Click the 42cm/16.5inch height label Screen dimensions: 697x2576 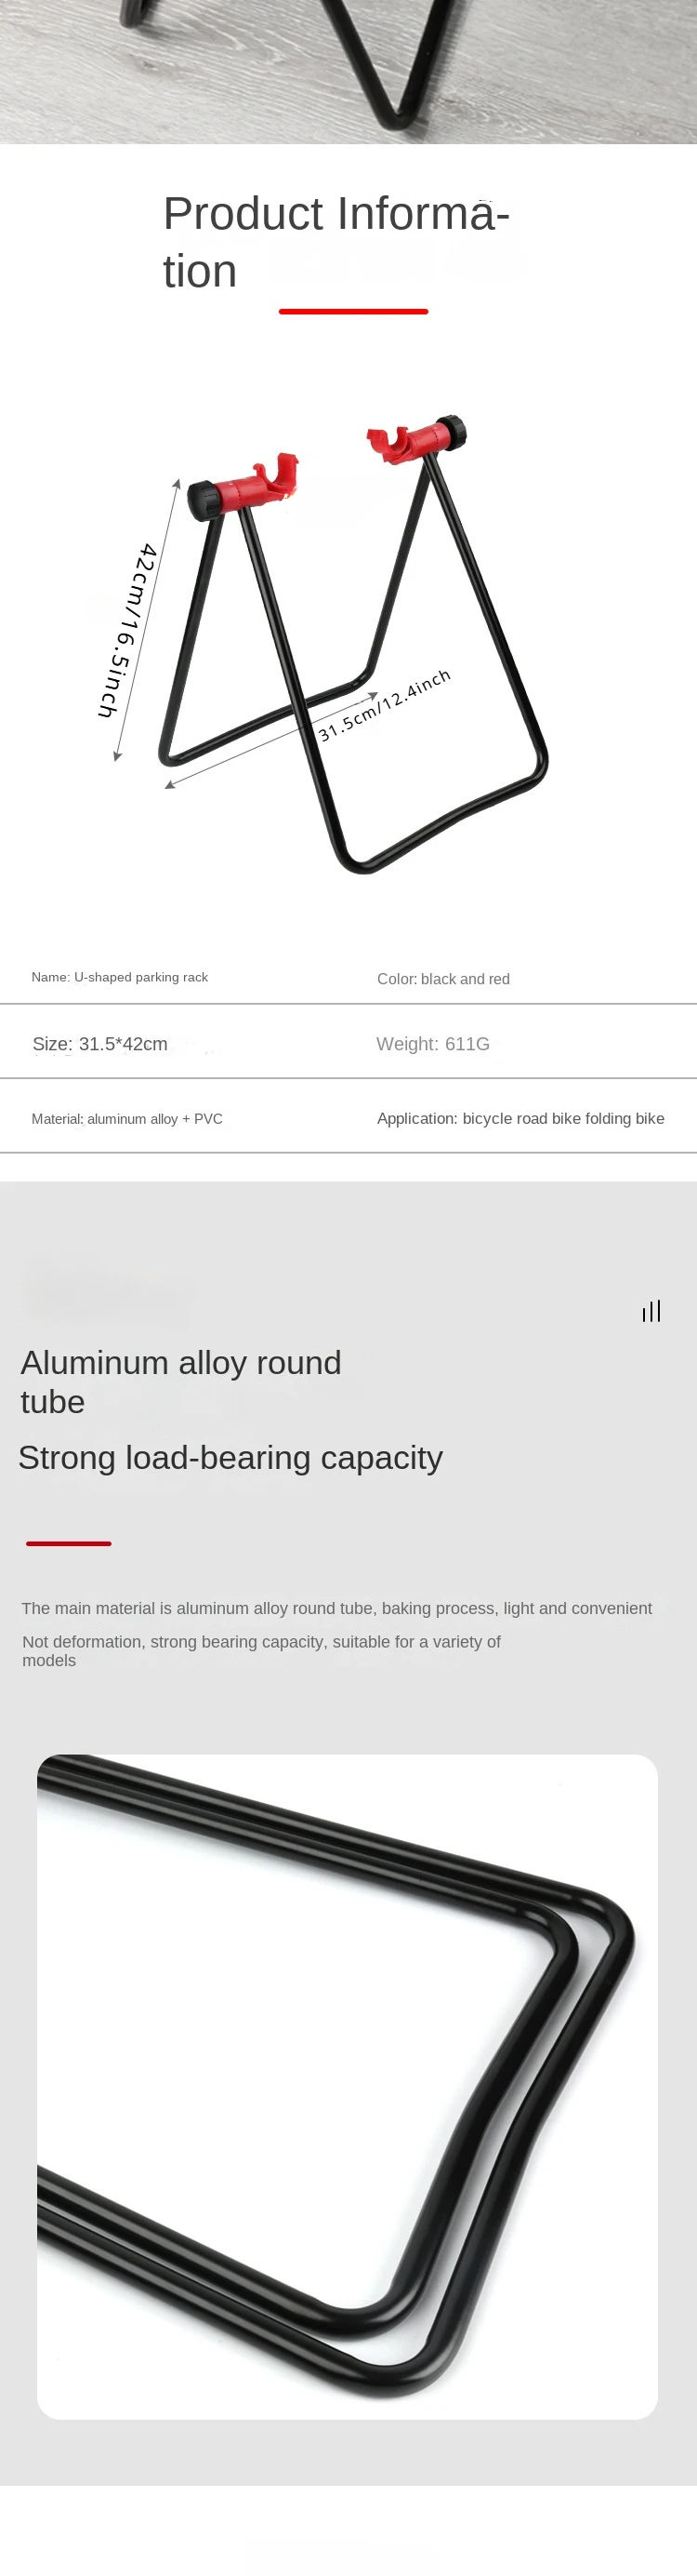(128, 630)
